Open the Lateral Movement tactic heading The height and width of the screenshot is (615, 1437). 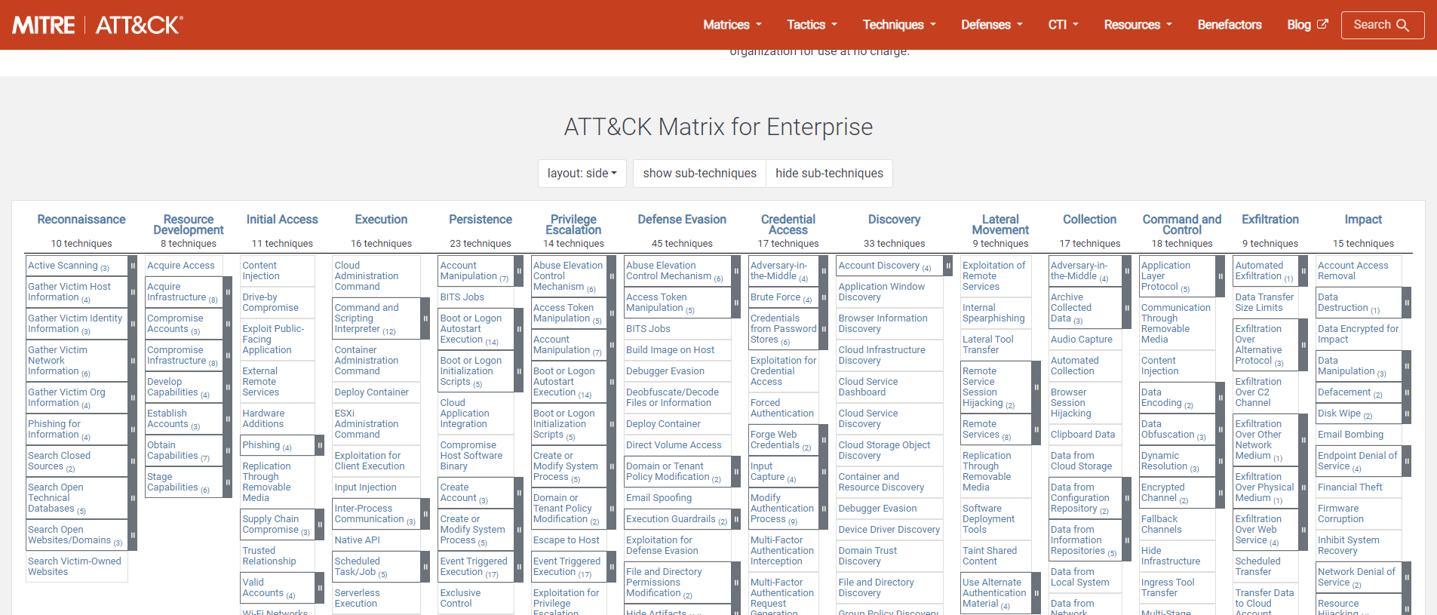[1000, 225]
